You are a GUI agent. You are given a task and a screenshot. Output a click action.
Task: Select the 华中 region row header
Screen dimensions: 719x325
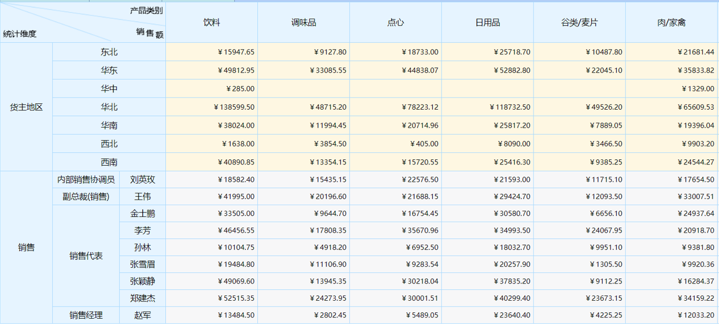tap(109, 89)
